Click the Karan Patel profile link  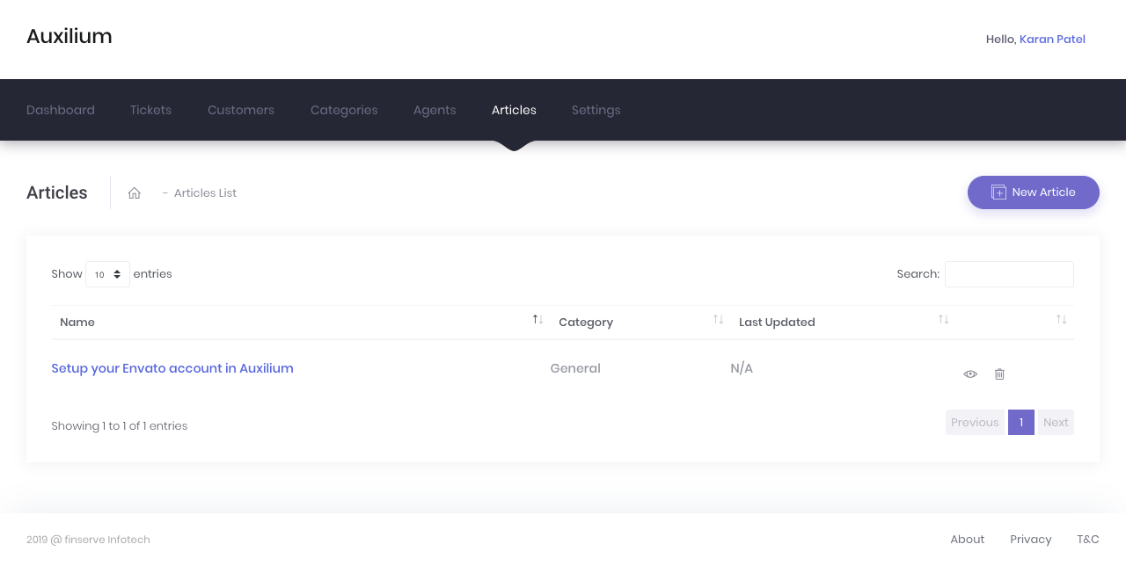1052,40
